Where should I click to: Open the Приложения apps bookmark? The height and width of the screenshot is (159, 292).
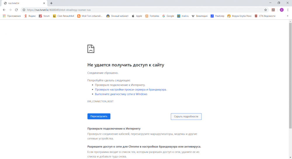point(12,16)
